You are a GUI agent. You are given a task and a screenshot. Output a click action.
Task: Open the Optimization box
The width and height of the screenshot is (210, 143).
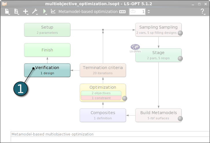(x=103, y=87)
